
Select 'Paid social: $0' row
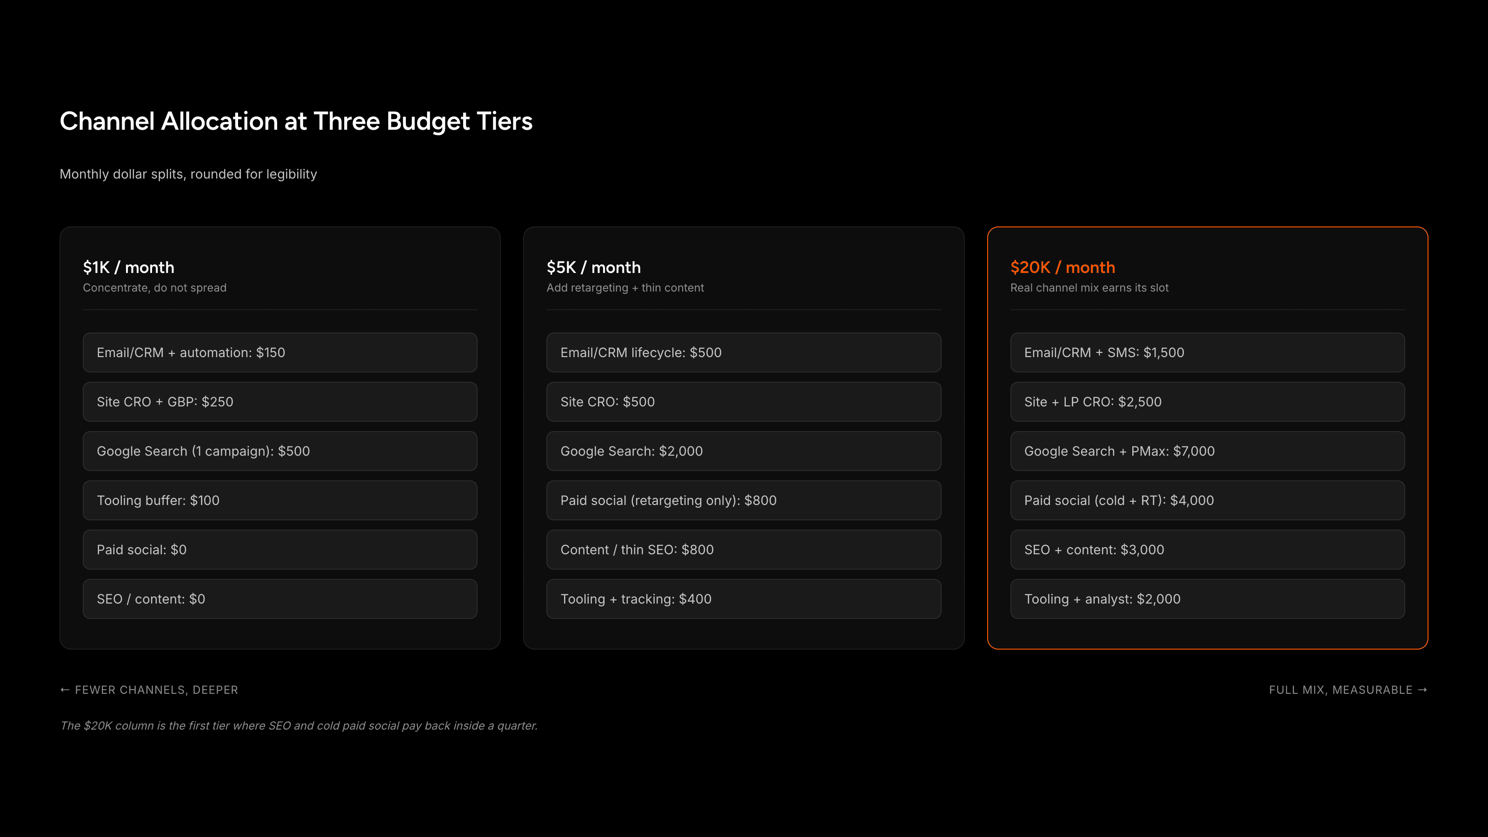[x=279, y=549]
